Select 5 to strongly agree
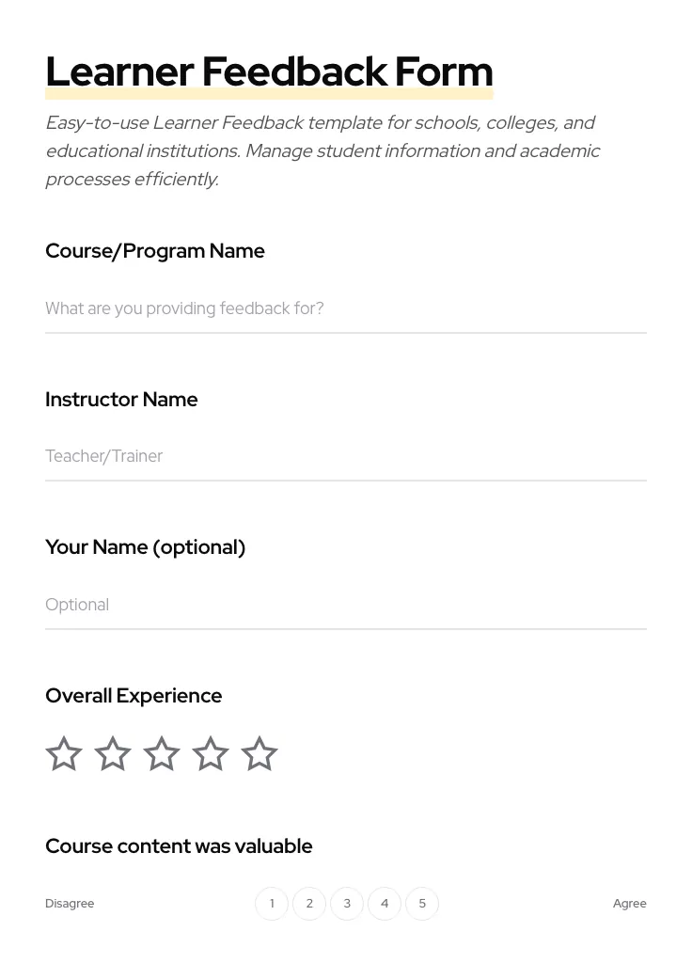Viewport: 692px width, 963px height. click(422, 903)
